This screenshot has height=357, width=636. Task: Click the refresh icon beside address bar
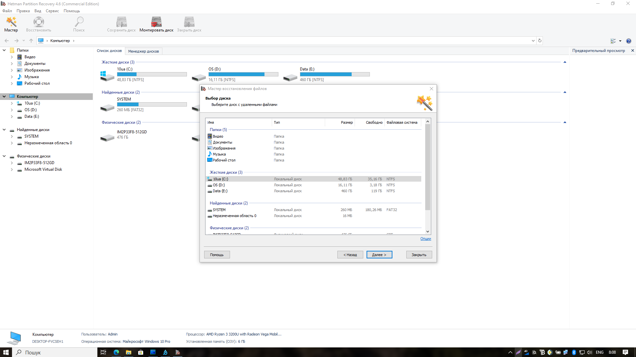pyautogui.click(x=540, y=41)
